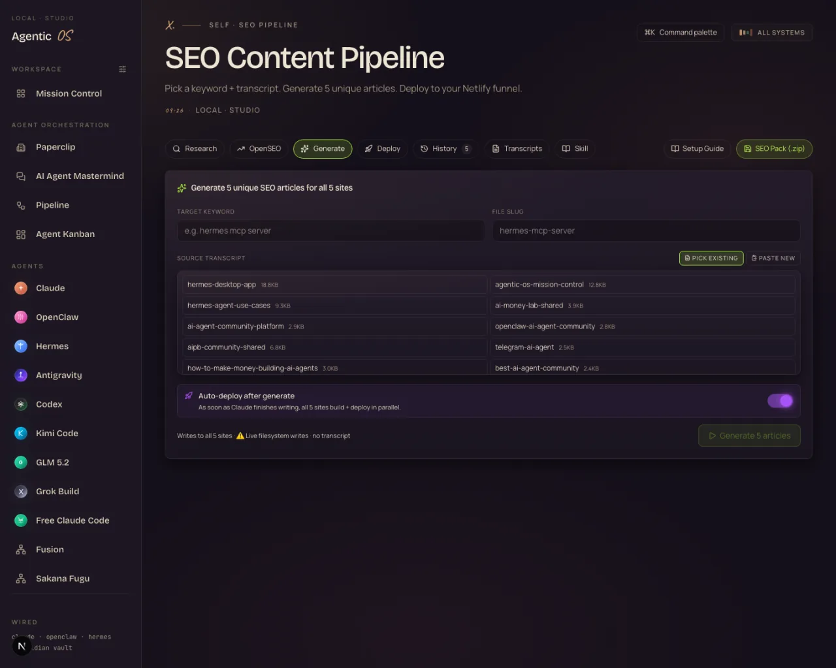Image resolution: width=836 pixels, height=668 pixels.
Task: Click the round N badge icon
Action: (22, 646)
